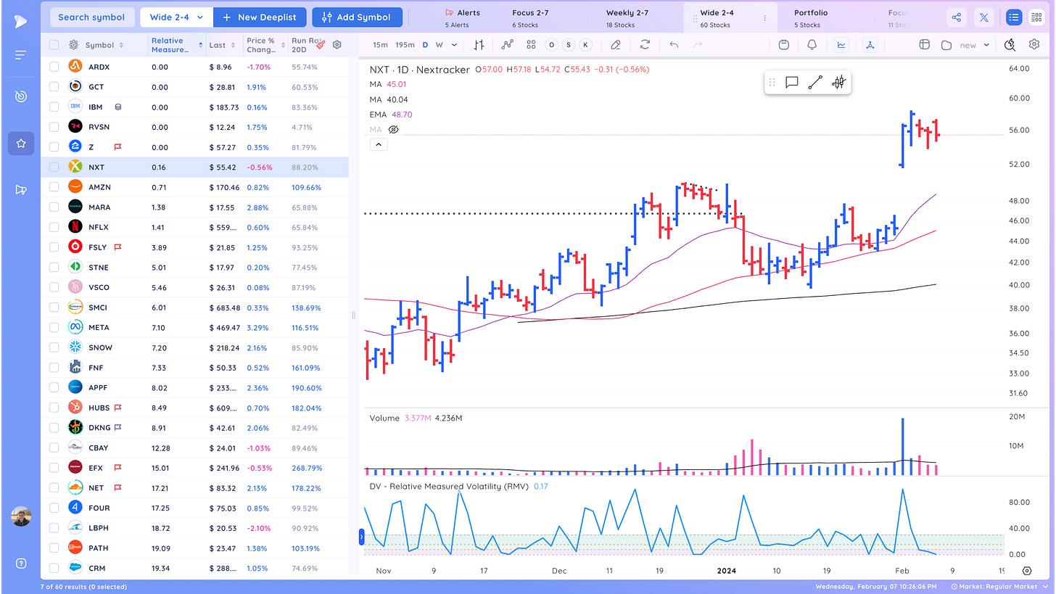Toggle the blue line-chart panel button
The width and height of the screenshot is (1056, 594).
click(841, 45)
